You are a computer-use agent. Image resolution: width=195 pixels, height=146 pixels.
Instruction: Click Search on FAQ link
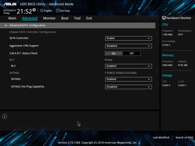point(184,137)
